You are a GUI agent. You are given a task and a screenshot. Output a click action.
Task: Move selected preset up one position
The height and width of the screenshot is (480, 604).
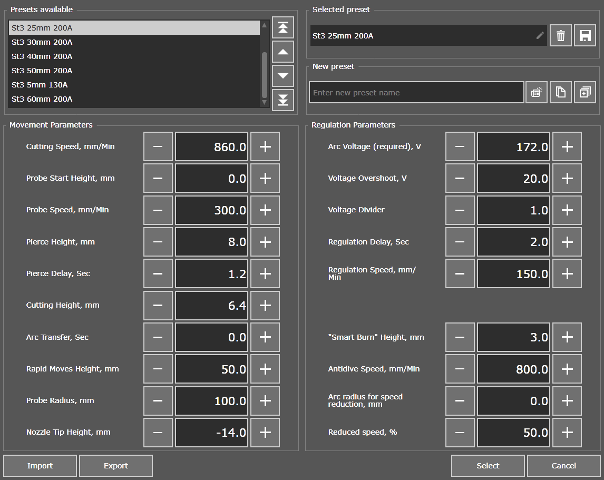[x=283, y=52]
